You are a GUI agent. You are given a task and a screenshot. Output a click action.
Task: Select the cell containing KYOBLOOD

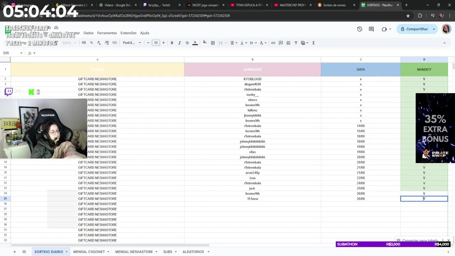click(x=252, y=79)
